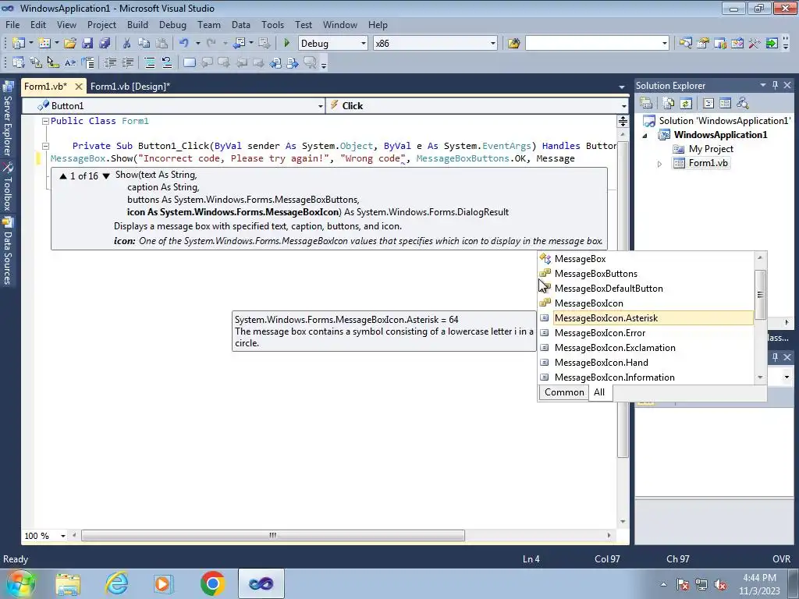
Task: Pin toggle for the Solution Explorer panel
Action: tap(775, 86)
